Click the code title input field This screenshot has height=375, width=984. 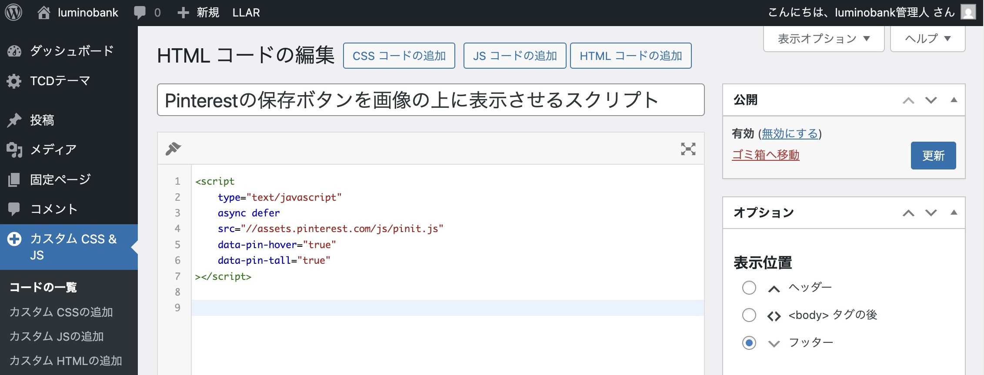point(430,100)
